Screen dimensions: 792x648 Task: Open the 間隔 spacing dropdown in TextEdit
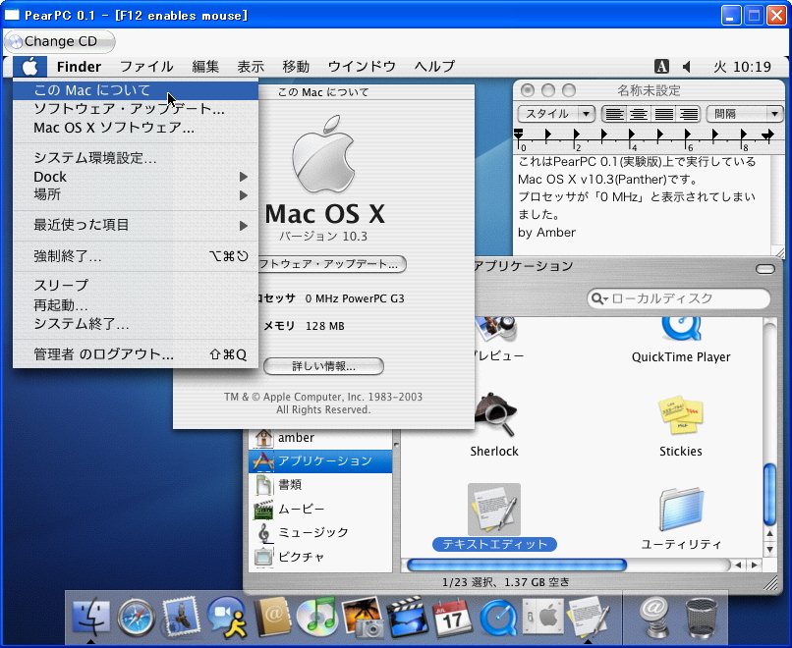click(x=745, y=114)
